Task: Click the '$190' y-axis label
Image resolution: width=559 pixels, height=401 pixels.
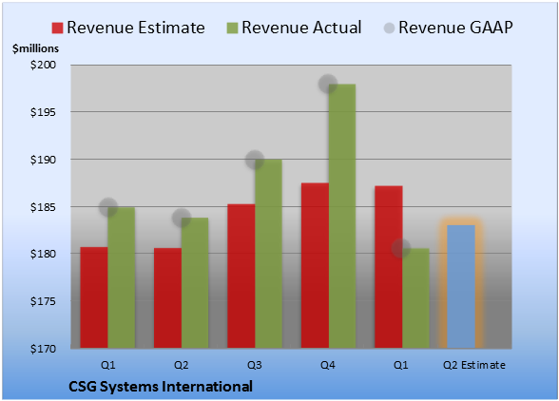Action: [x=43, y=160]
